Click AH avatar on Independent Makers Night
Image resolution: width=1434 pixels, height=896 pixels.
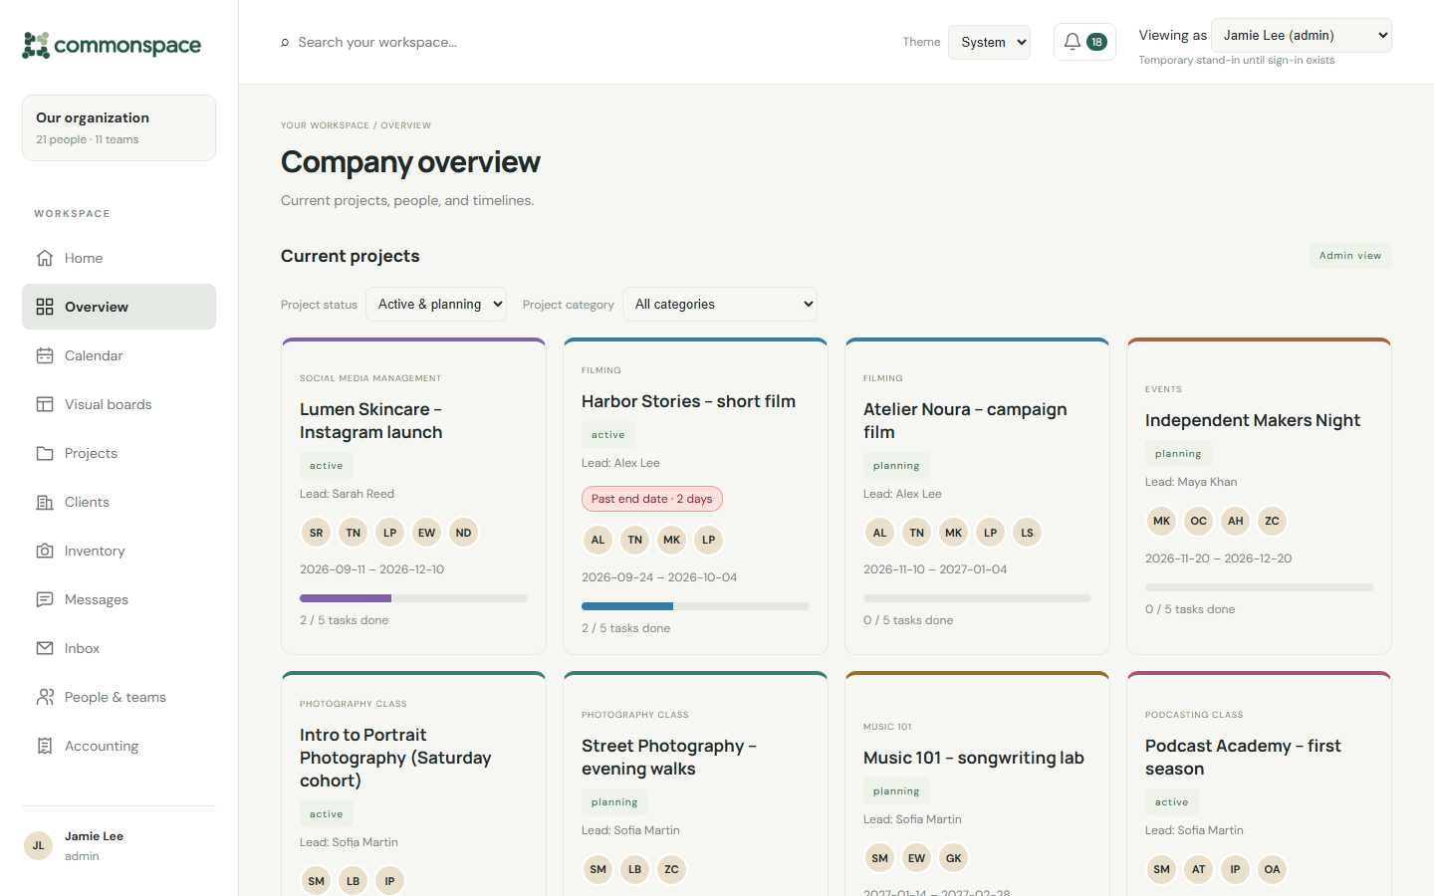pos(1235,521)
